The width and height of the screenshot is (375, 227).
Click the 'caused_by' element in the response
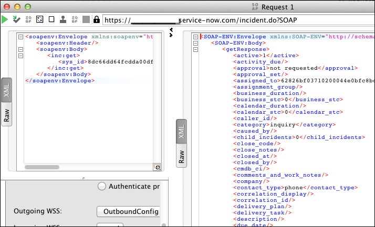point(255,131)
